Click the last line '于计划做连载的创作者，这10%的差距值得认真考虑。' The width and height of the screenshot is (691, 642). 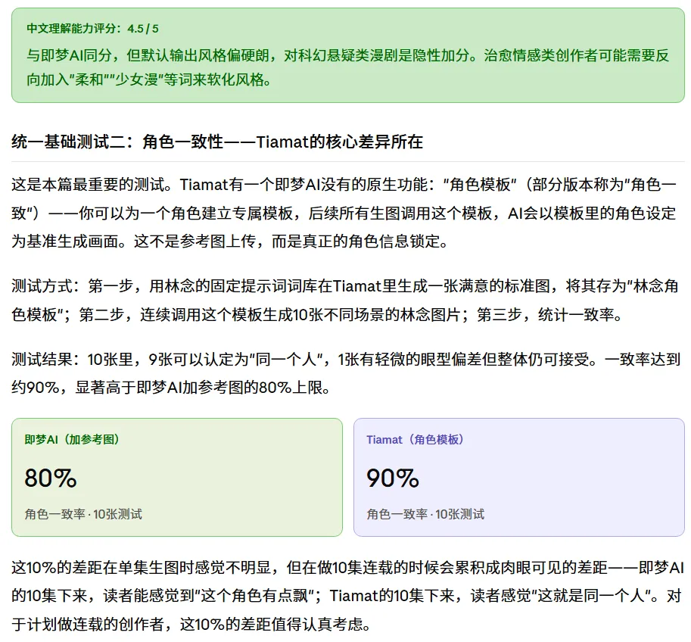pos(191,625)
